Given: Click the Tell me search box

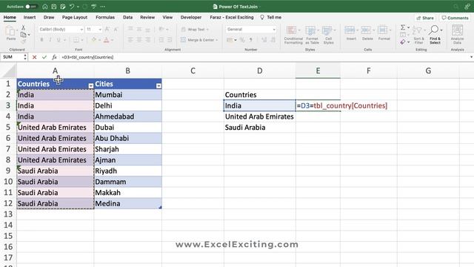Looking at the screenshot, I should 271,17.
